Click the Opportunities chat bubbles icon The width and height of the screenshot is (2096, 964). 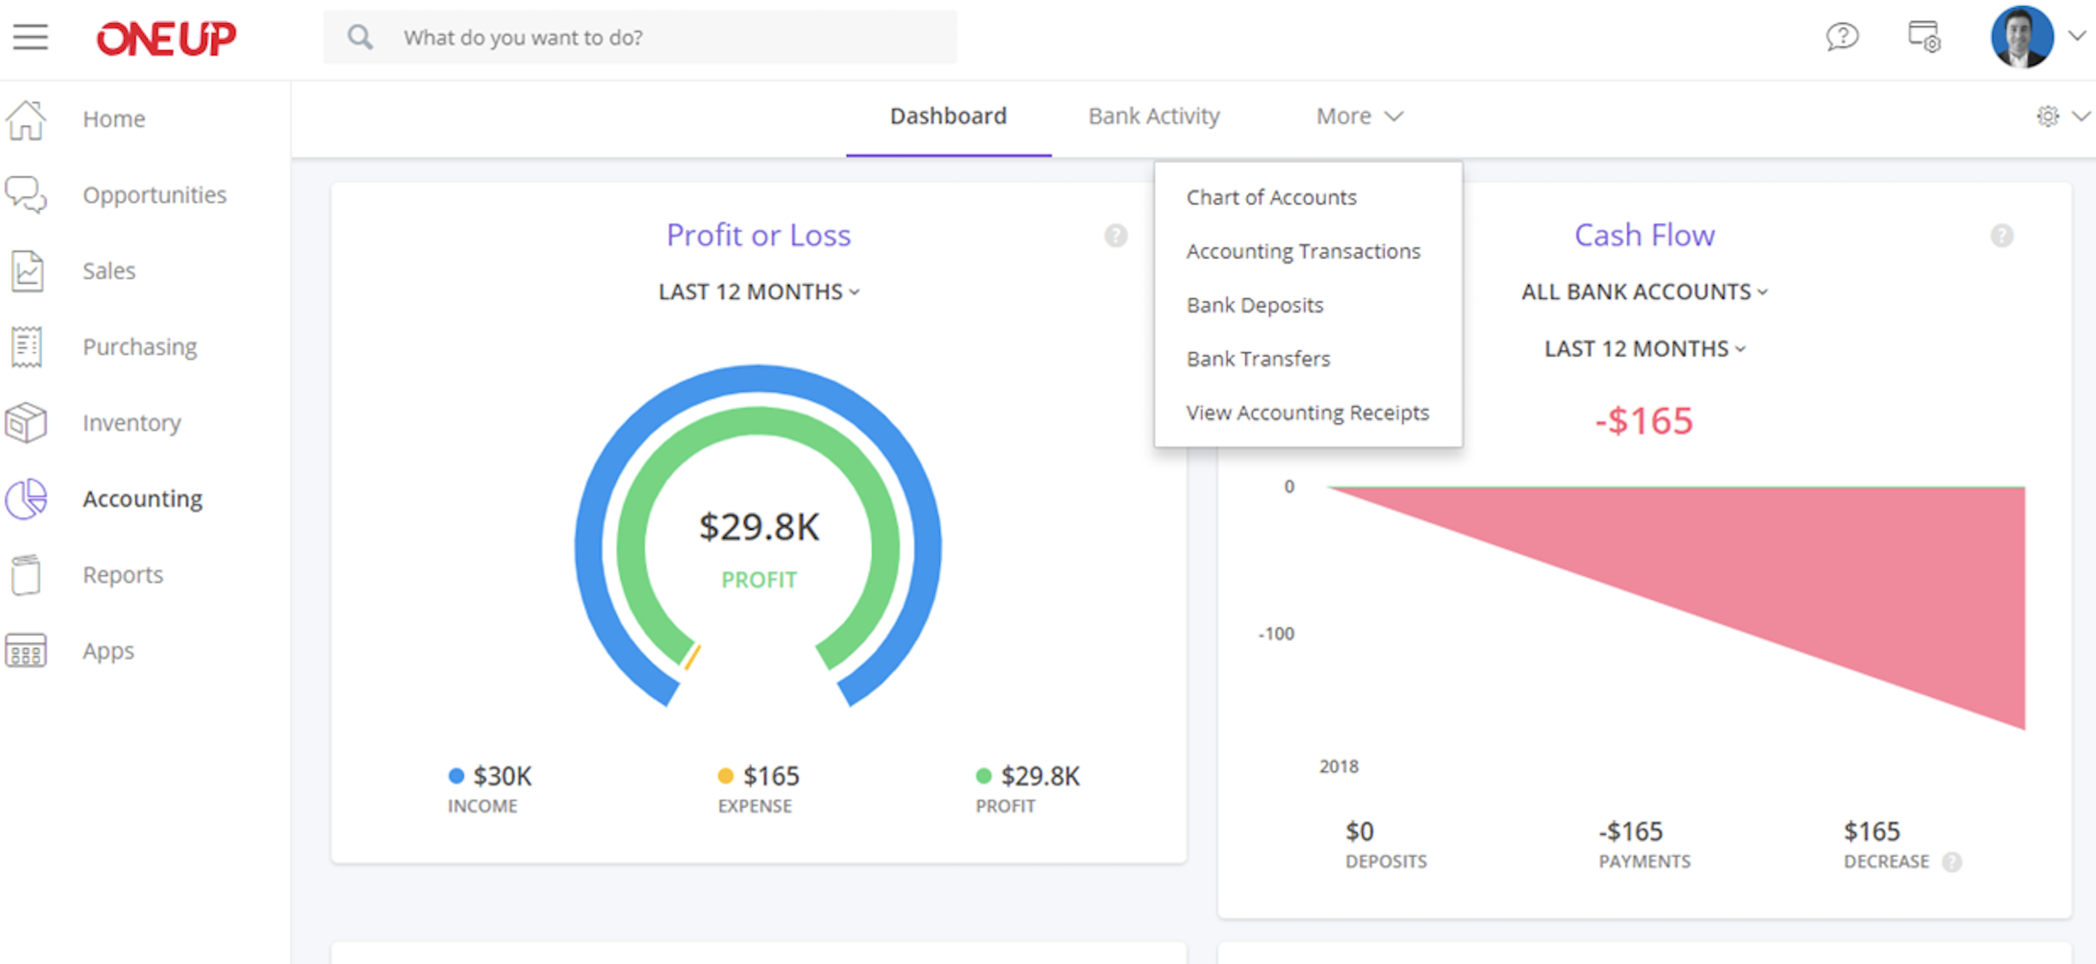click(x=27, y=195)
